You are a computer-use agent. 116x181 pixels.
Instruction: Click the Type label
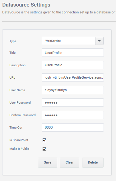[x=13, y=41]
